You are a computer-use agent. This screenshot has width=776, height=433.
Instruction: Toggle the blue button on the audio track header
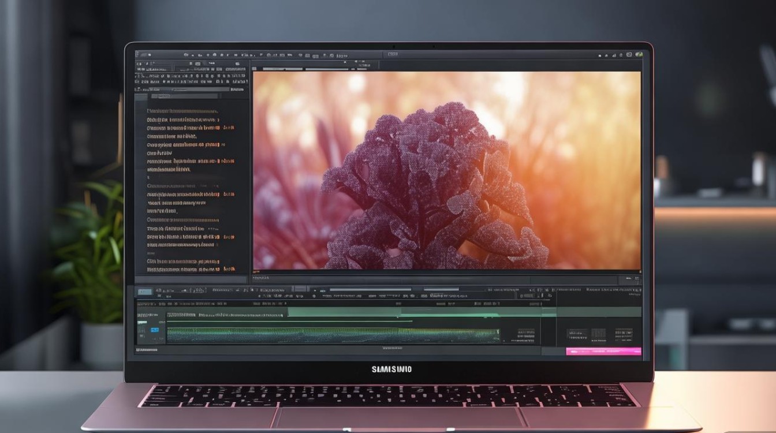tap(154, 330)
